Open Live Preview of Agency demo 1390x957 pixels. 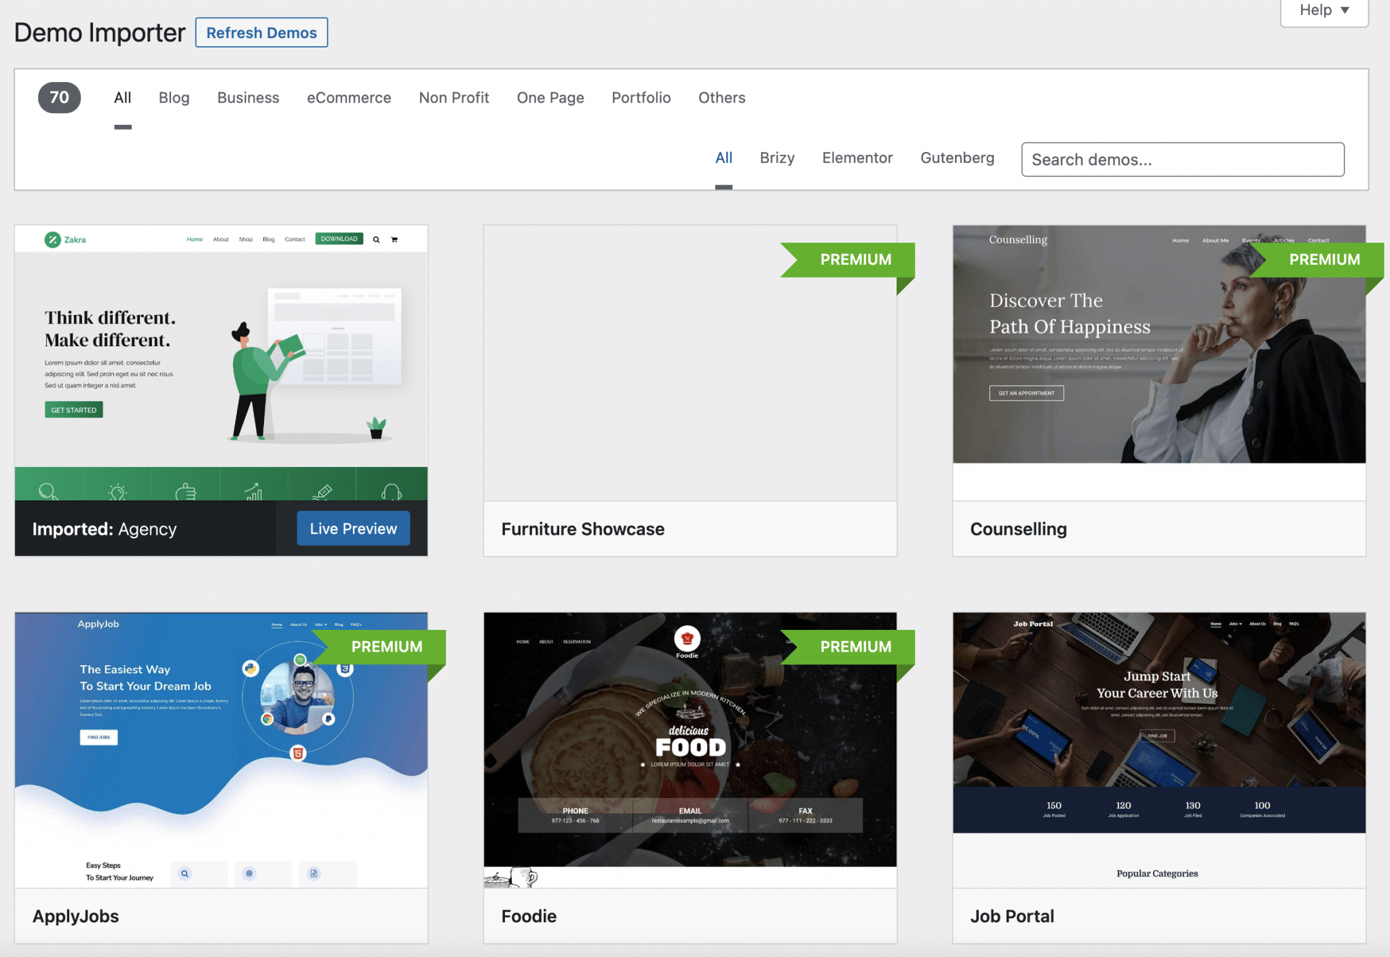point(353,529)
